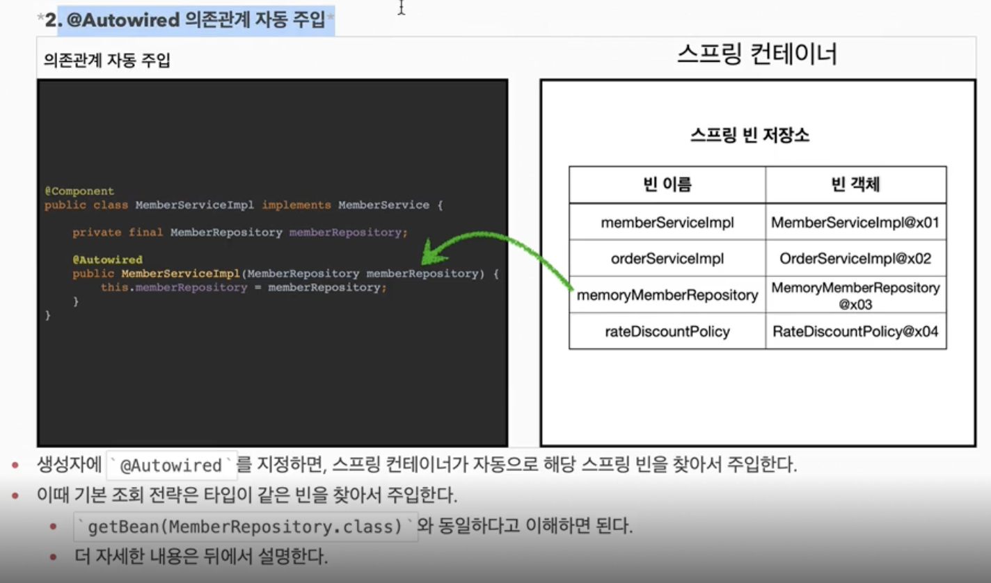Select the 'memberServiceImpl' bean name cell

[667, 223]
